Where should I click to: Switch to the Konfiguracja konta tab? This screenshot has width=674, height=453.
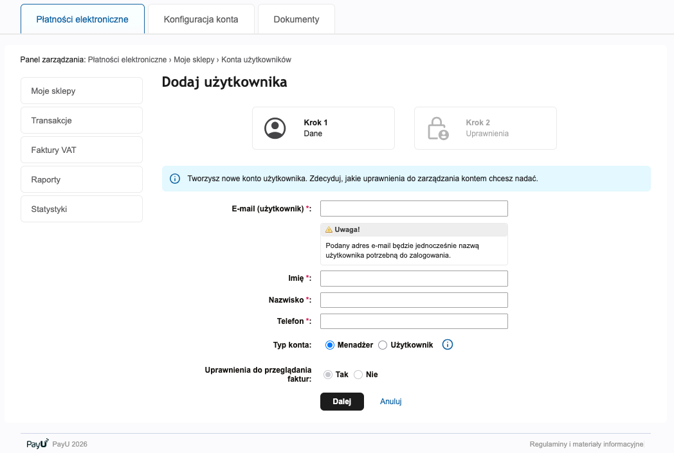click(x=200, y=19)
